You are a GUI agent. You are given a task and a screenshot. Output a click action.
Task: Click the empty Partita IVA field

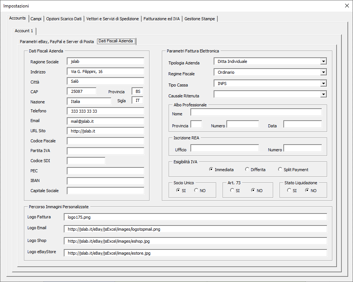point(105,151)
